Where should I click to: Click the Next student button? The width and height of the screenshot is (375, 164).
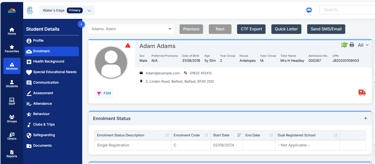click(x=220, y=29)
